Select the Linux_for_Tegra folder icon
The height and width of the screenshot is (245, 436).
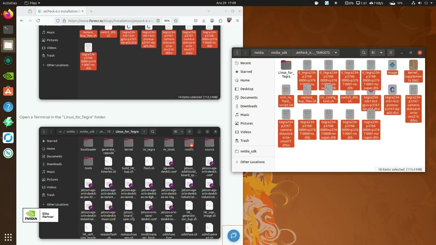click(286, 65)
